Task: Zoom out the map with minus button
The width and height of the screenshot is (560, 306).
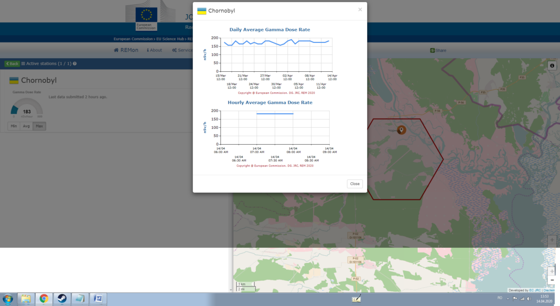Action: pyautogui.click(x=552, y=280)
